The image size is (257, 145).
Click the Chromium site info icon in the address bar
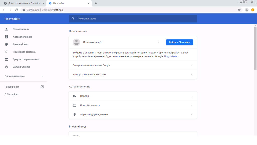(24, 10)
